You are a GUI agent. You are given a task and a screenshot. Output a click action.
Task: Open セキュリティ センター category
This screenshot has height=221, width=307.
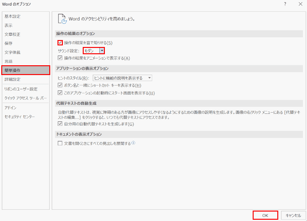[x=26, y=117]
